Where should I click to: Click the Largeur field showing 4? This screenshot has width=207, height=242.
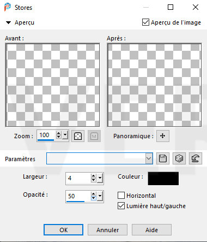(x=78, y=178)
